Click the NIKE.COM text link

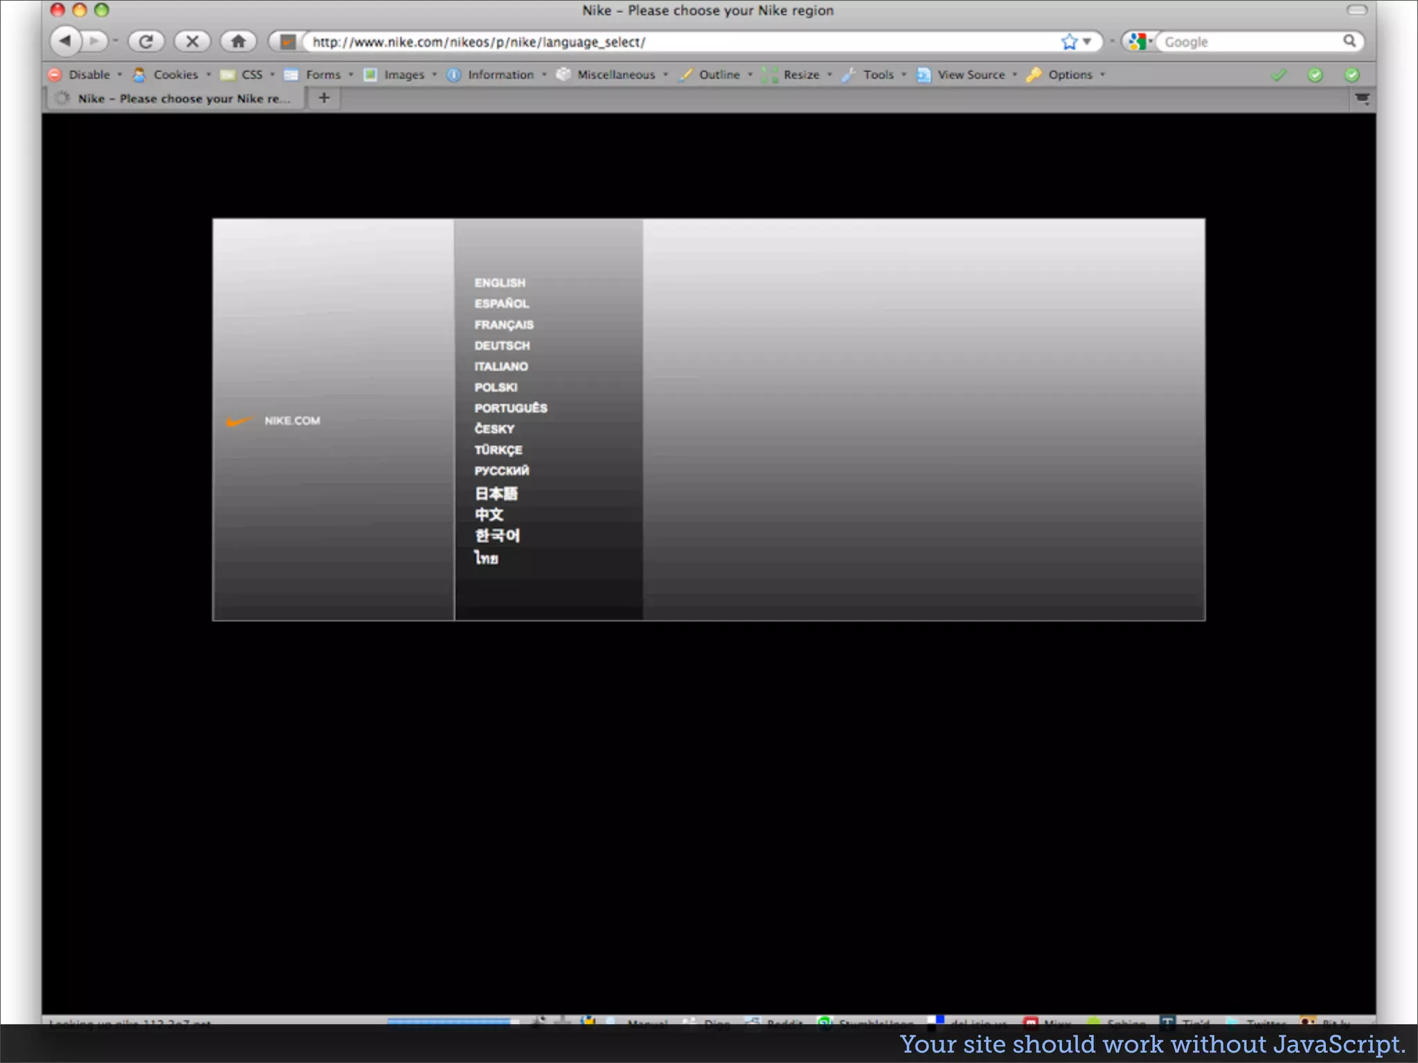pos(292,421)
